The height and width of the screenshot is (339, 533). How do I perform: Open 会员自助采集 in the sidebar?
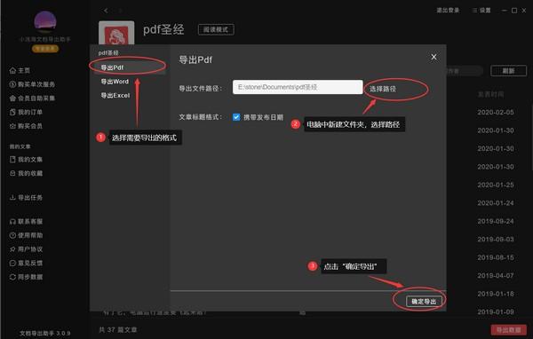point(32,99)
